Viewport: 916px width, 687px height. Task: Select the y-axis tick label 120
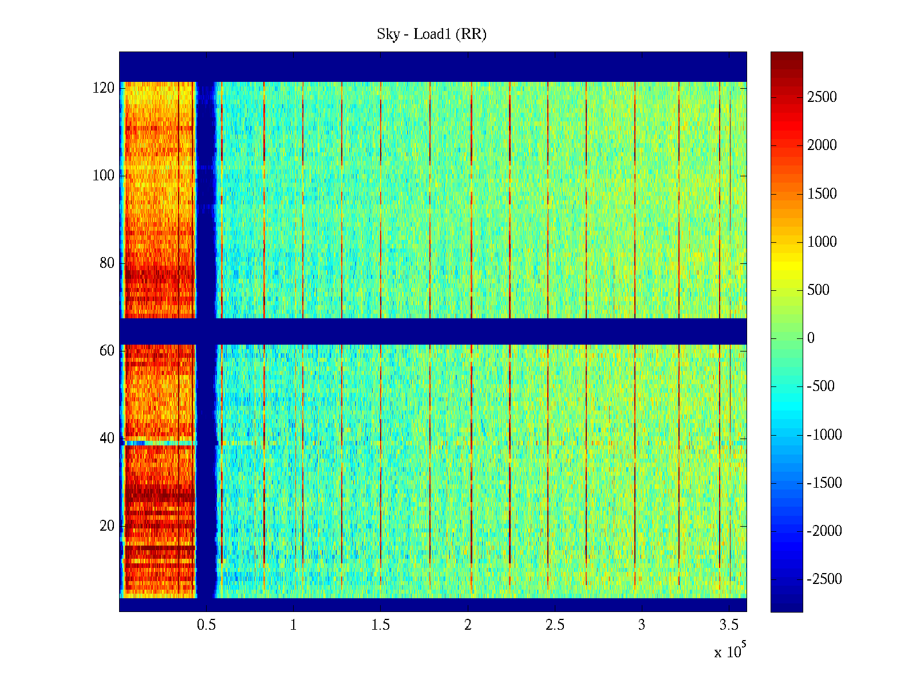coord(103,88)
